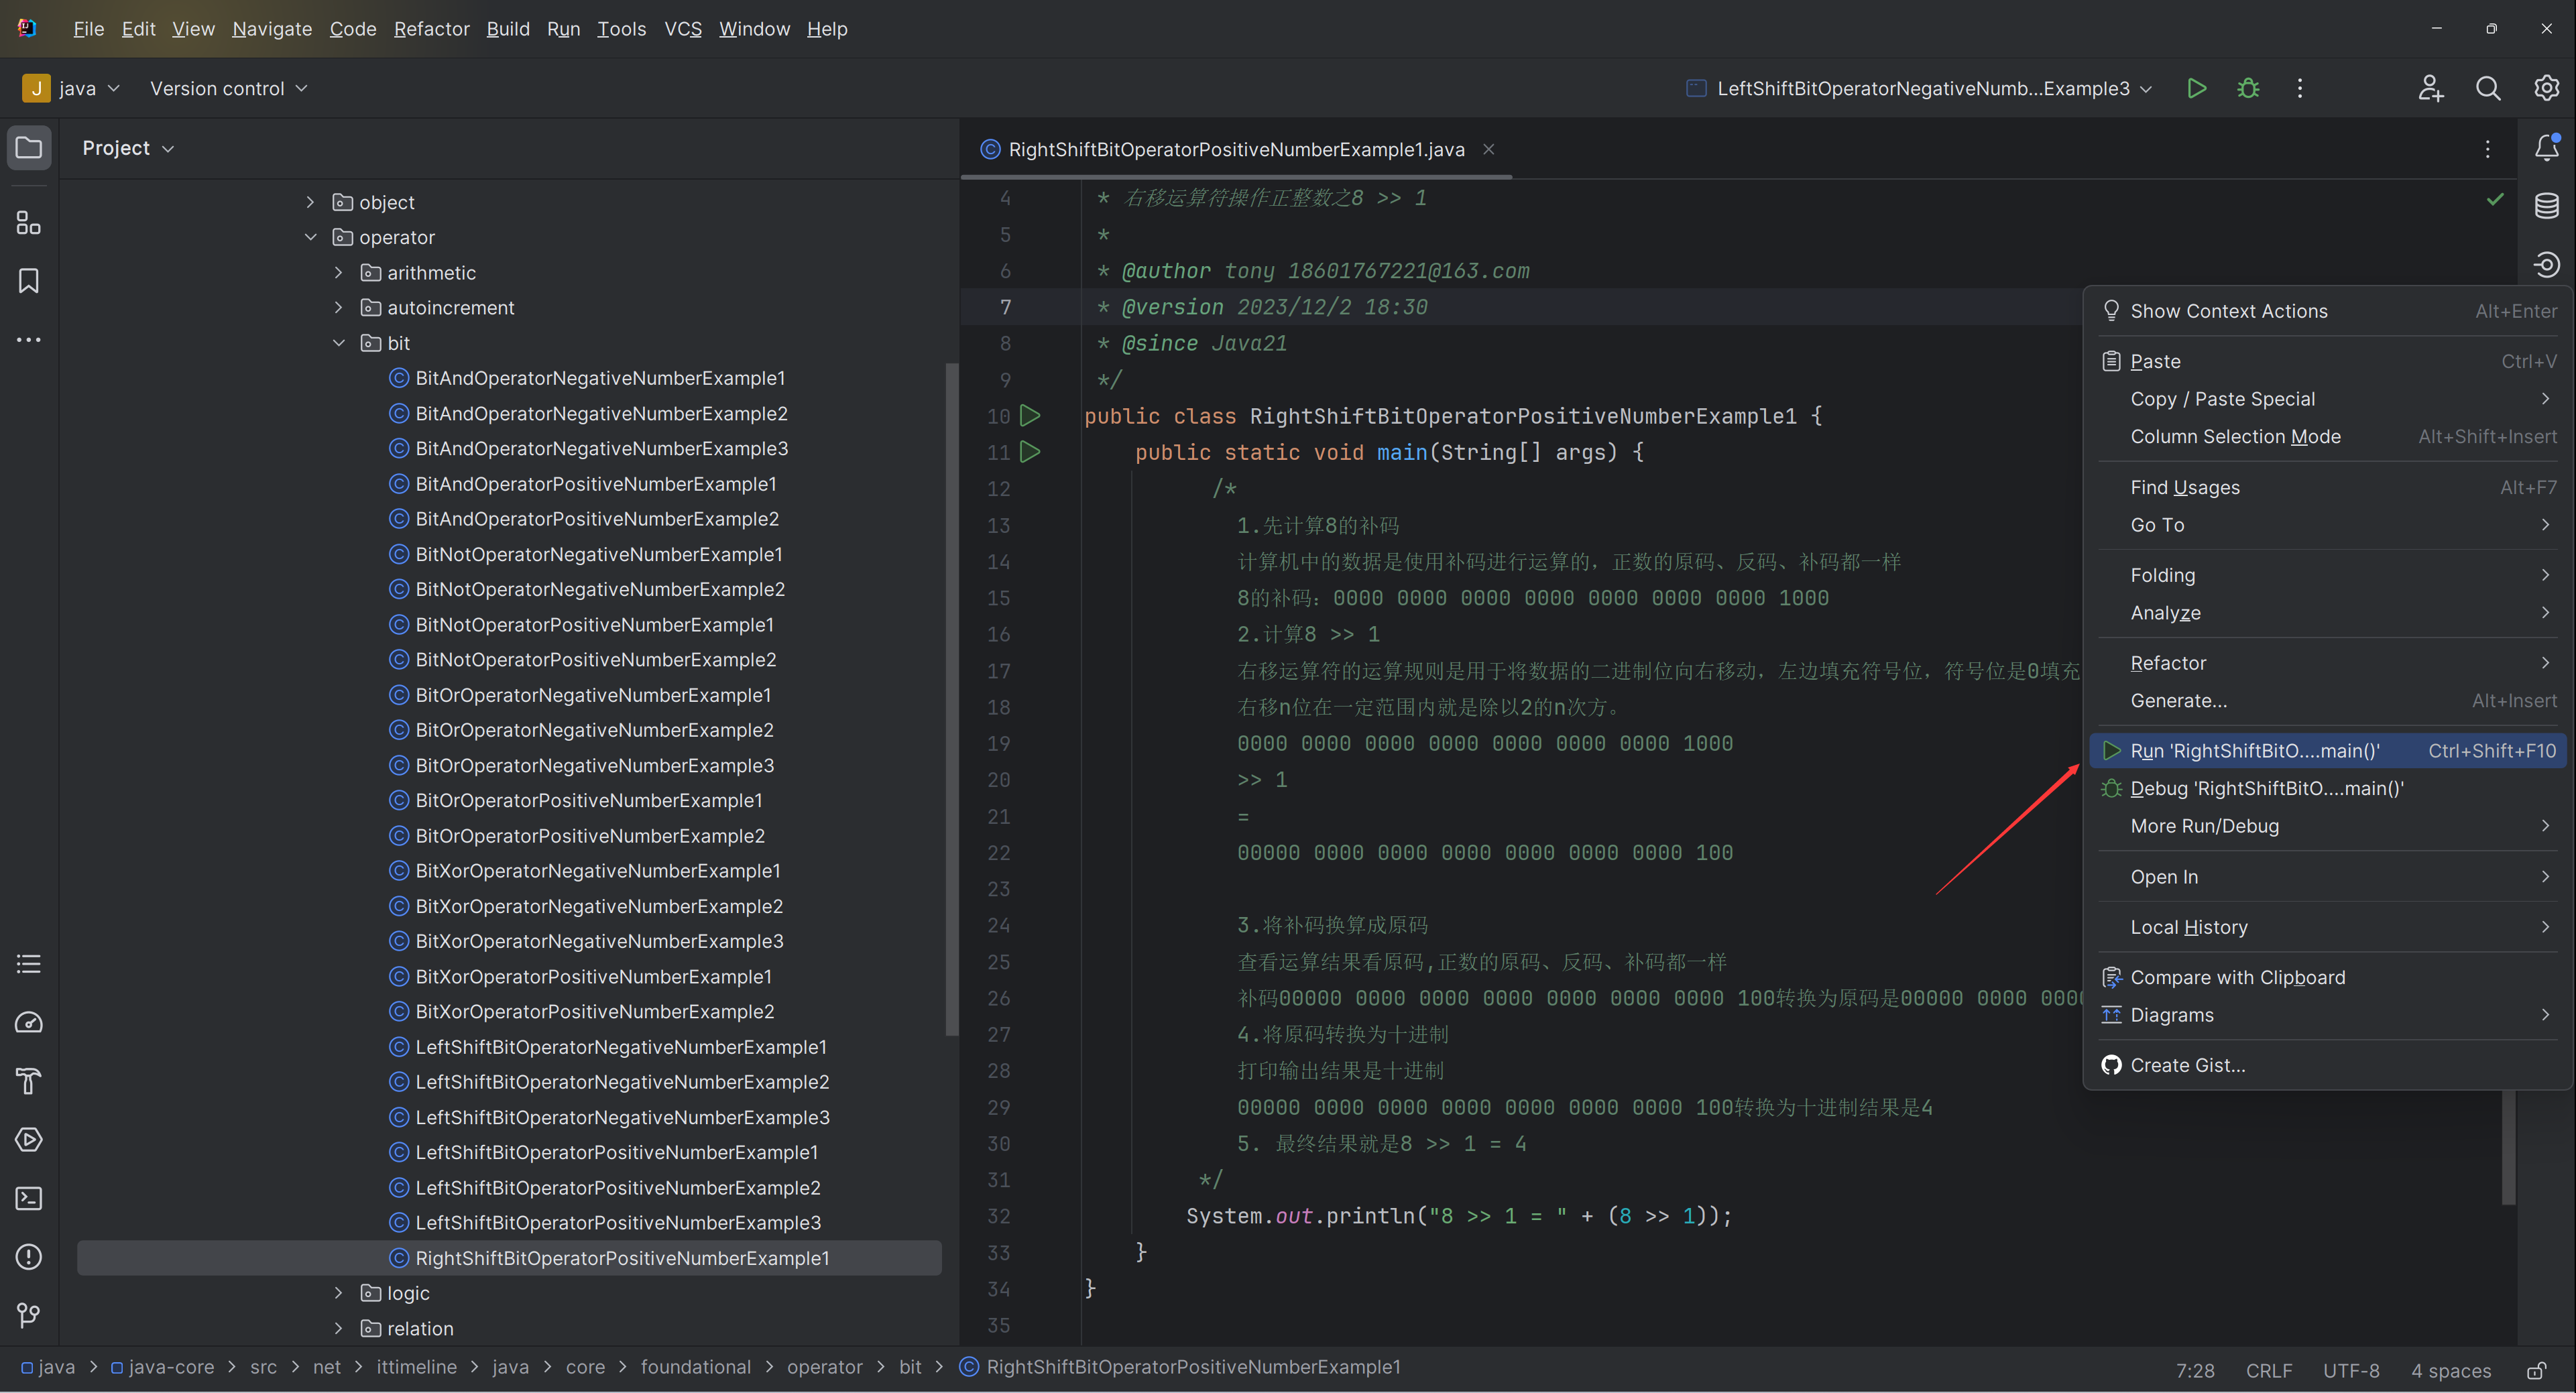Expand the arithmetic folder
The height and width of the screenshot is (1393, 2576).
(x=339, y=272)
